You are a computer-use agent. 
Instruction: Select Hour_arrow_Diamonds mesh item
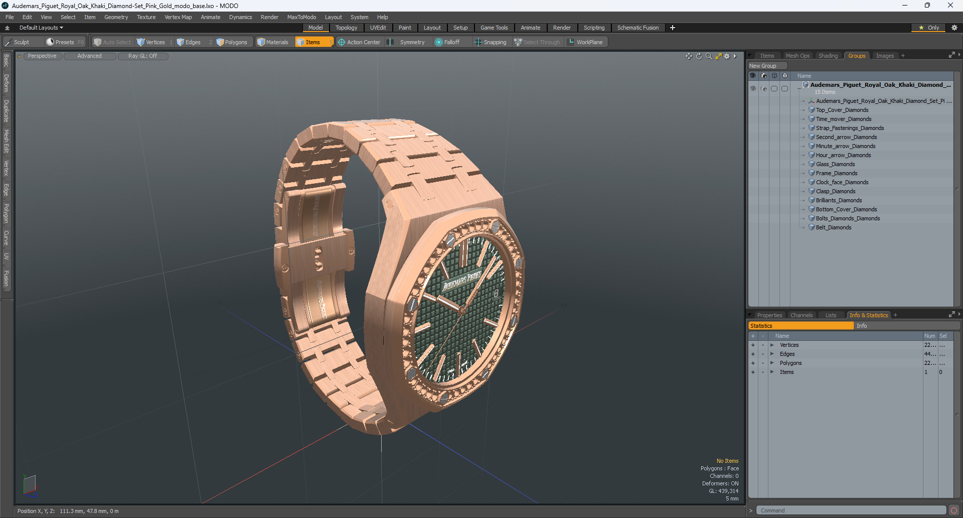tap(843, 155)
